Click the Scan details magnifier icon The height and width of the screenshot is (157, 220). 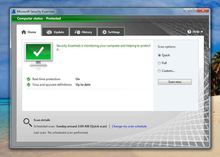(x=27, y=122)
